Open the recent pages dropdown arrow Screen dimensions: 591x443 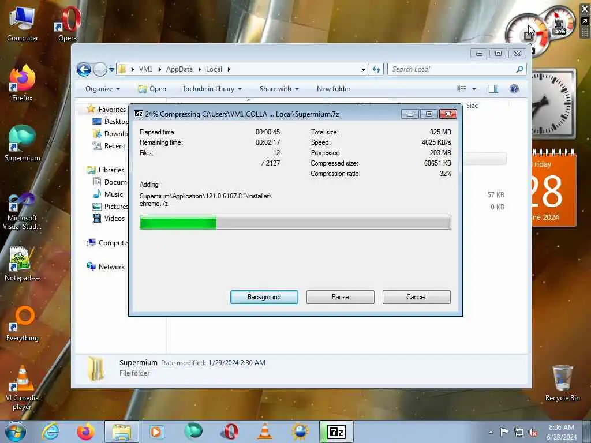pos(111,69)
